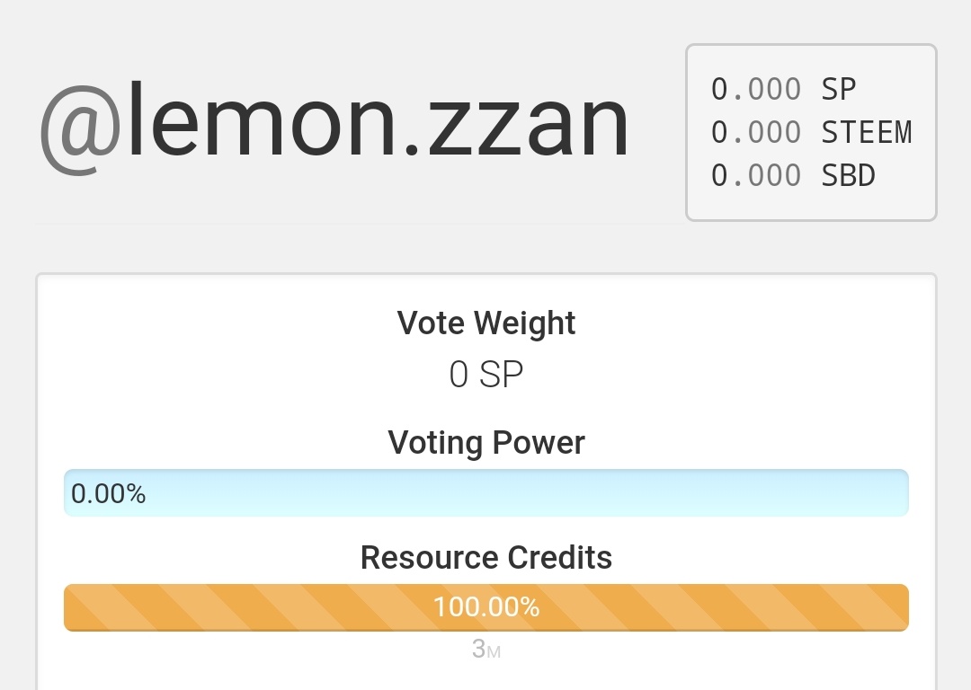
Task: Select the 0.000 SP balance line
Action: (783, 90)
